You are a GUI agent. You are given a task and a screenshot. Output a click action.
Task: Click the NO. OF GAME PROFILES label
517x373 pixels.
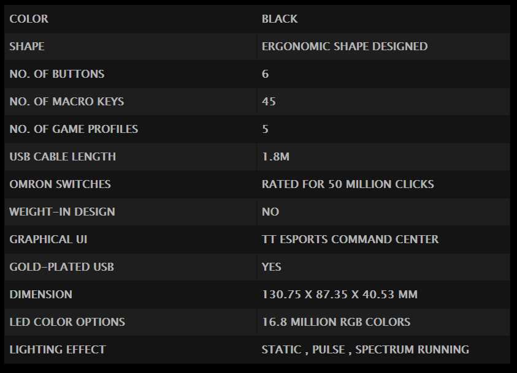pos(74,129)
